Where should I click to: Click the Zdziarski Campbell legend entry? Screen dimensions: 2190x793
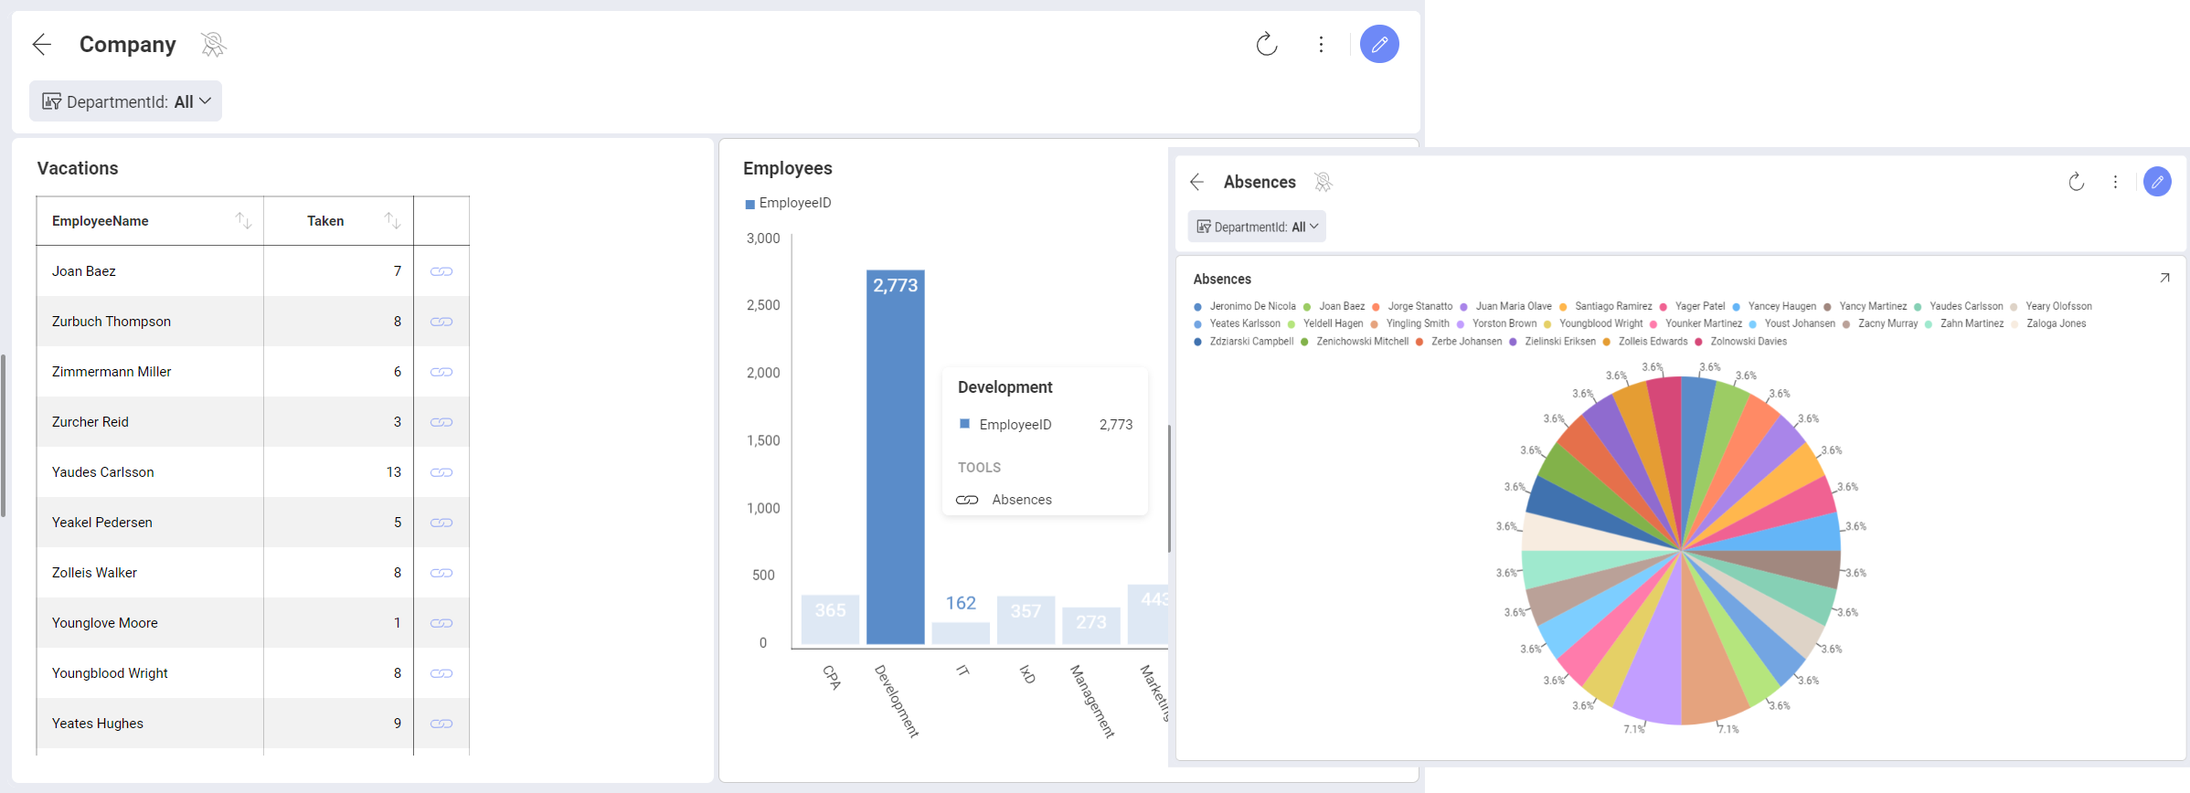(1244, 342)
